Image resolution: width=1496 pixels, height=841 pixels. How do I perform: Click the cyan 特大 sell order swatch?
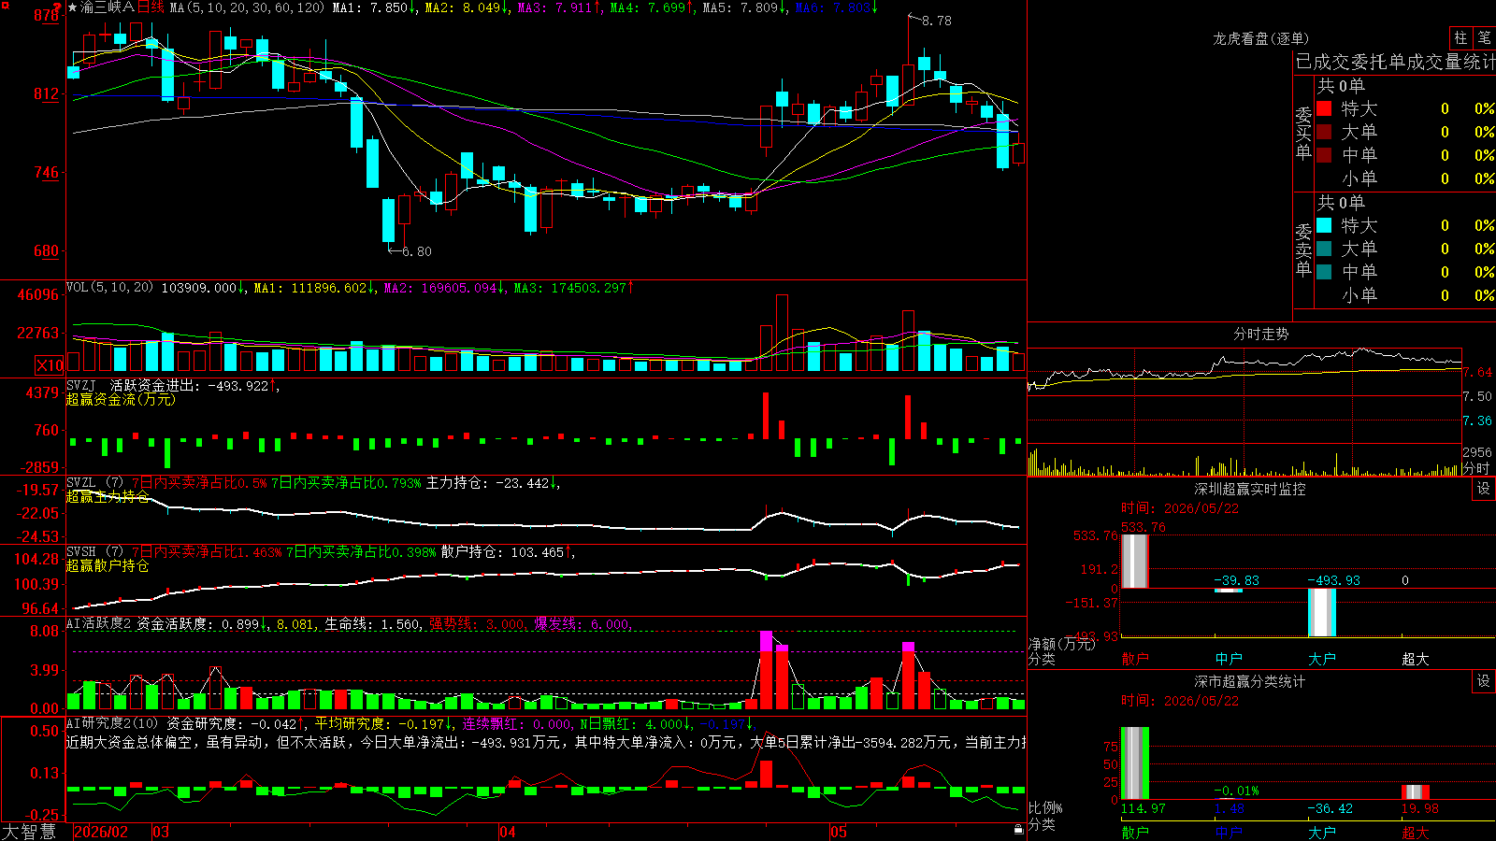tap(1324, 225)
